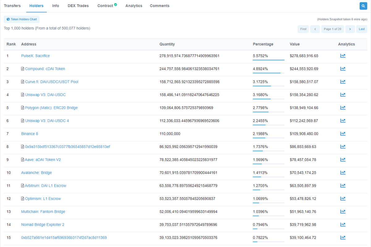Go to the previous page arrow
The image size is (371, 247).
click(315, 29)
